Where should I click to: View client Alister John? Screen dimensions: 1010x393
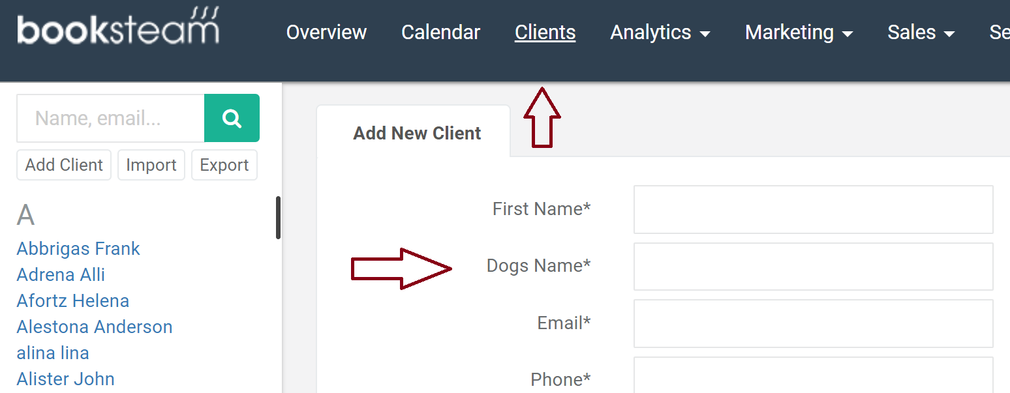tap(65, 379)
